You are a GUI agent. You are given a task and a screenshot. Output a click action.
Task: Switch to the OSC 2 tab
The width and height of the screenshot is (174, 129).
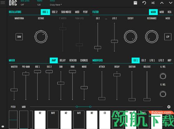[55, 12]
